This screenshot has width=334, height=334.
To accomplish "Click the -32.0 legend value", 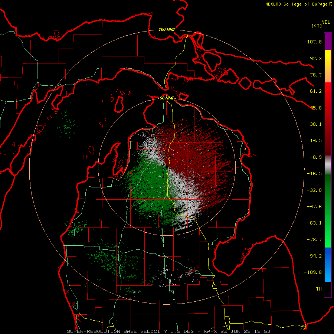I will tap(314, 190).
